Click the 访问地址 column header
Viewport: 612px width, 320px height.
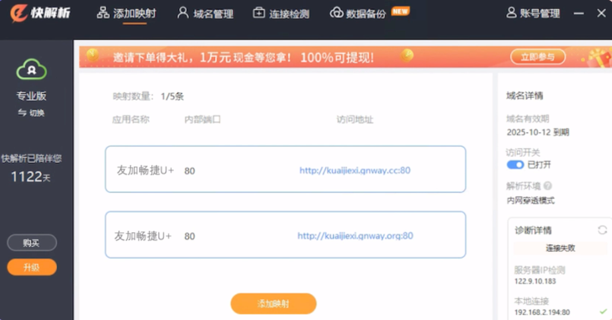click(355, 120)
